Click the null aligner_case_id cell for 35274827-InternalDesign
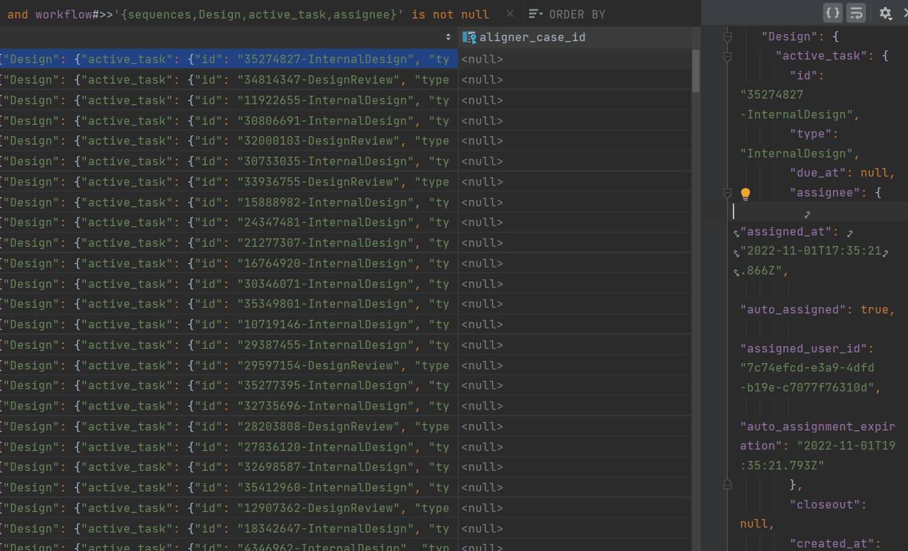Viewport: 908px width, 551px height. (575, 60)
